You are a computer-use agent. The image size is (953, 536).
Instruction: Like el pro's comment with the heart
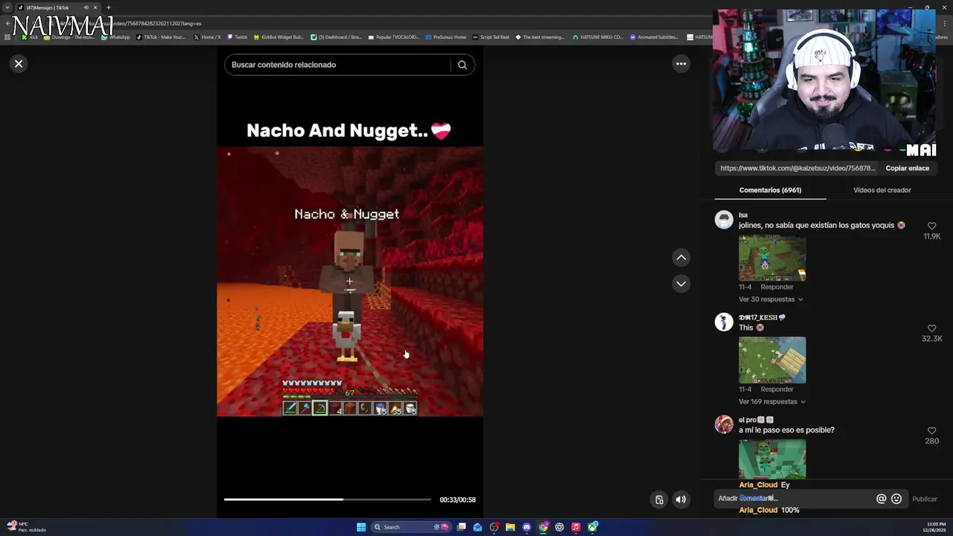[931, 431]
